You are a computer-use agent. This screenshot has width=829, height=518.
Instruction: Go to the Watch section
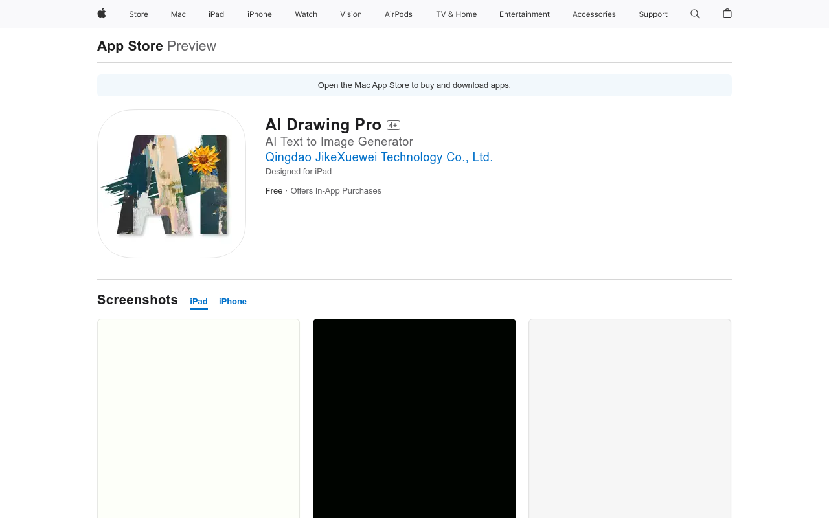pyautogui.click(x=306, y=14)
